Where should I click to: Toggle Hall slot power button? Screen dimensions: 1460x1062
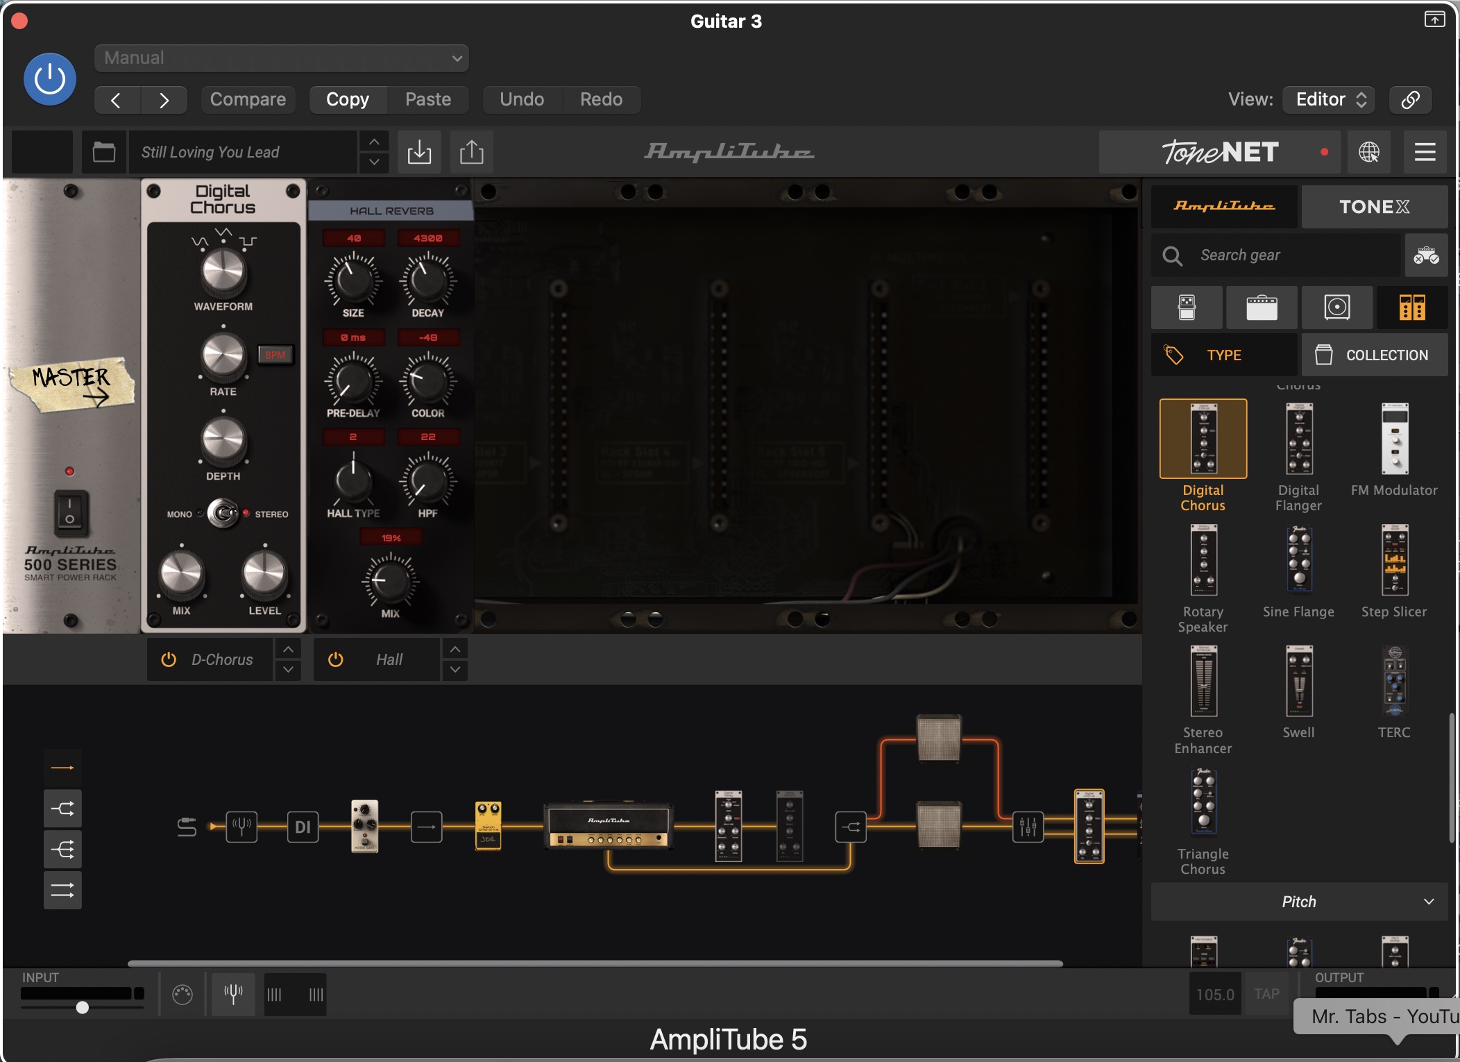click(335, 659)
